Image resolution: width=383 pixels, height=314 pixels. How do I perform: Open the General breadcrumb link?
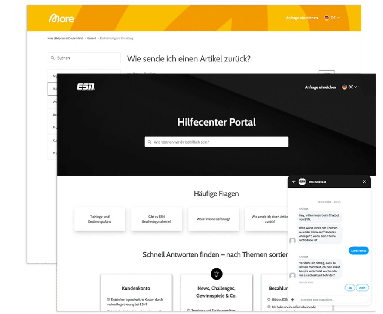[92, 39]
